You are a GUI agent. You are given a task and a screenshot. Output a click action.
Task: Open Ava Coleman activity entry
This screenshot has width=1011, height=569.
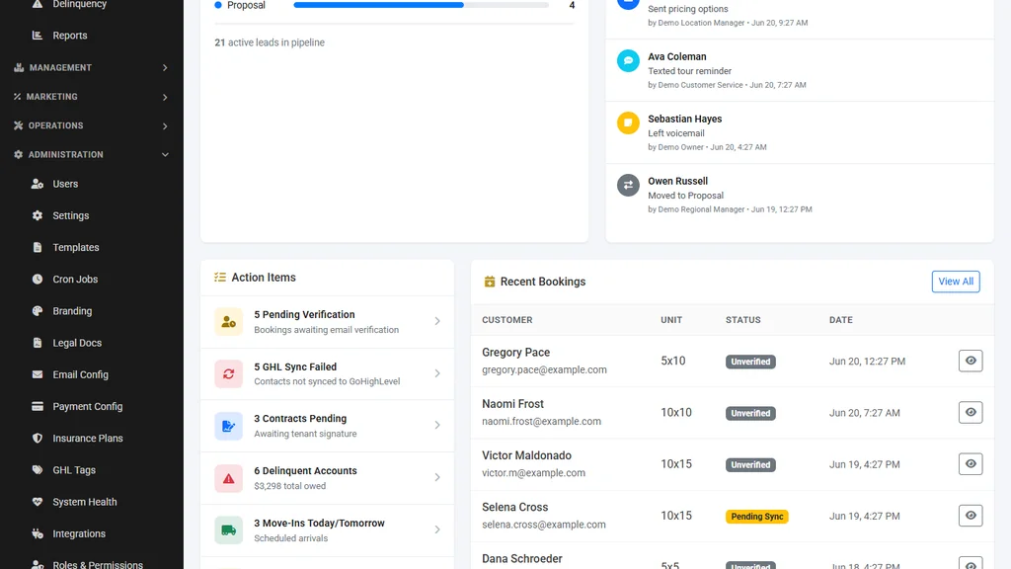pyautogui.click(x=800, y=70)
